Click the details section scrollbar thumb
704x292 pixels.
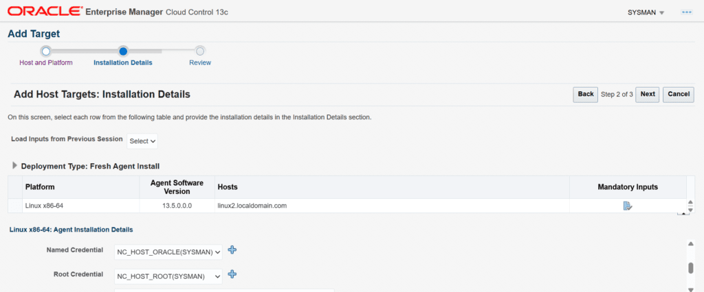click(x=690, y=268)
